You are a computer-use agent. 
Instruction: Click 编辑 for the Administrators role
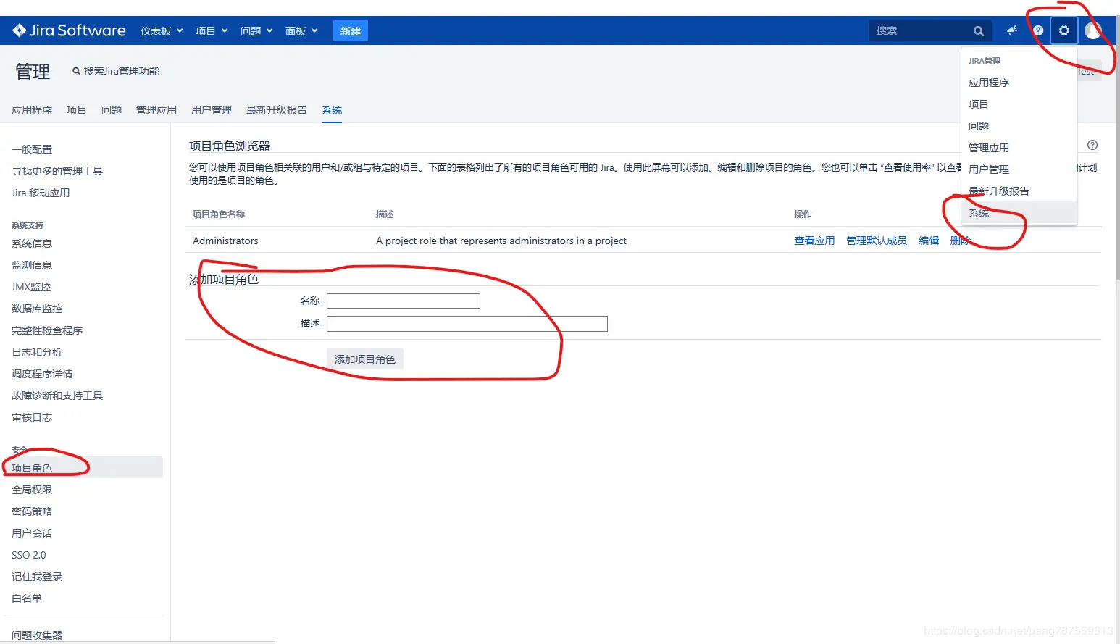tap(928, 240)
